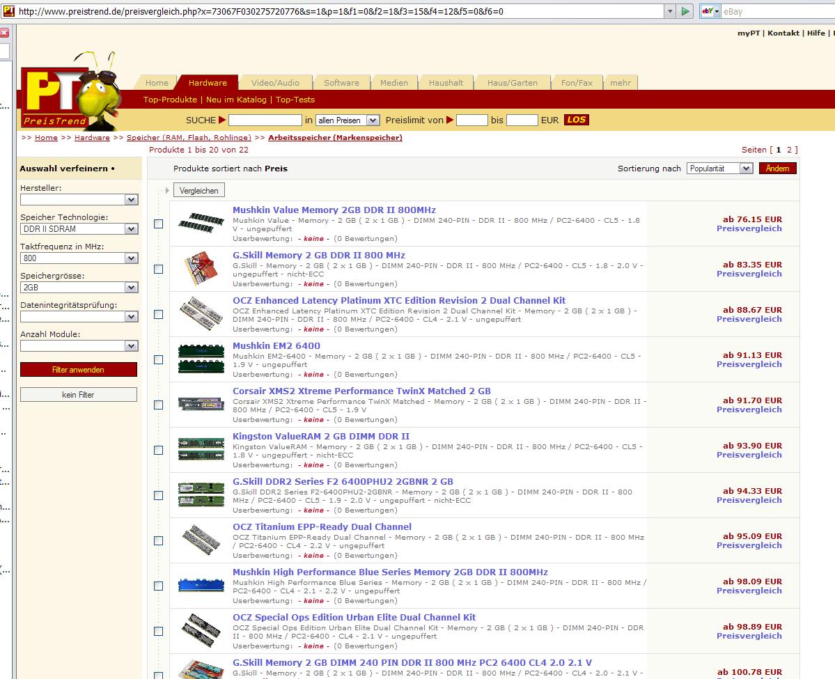Click the kein Filter button
Image resolution: width=835 pixels, height=679 pixels.
78,395
